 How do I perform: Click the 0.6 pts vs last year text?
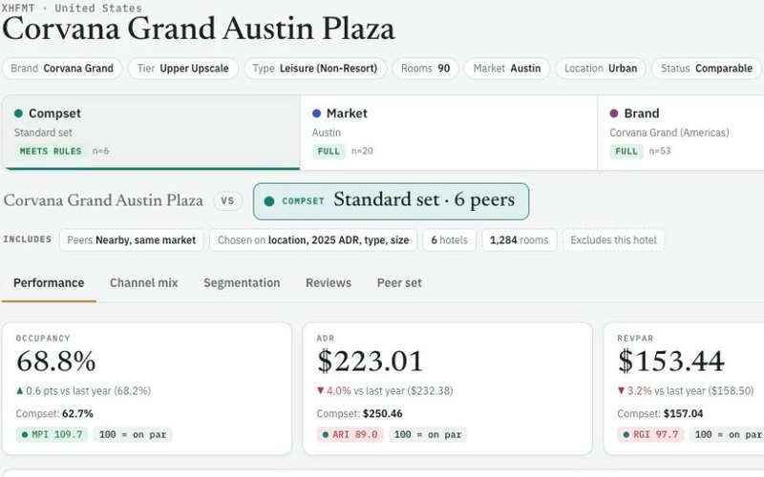click(83, 391)
